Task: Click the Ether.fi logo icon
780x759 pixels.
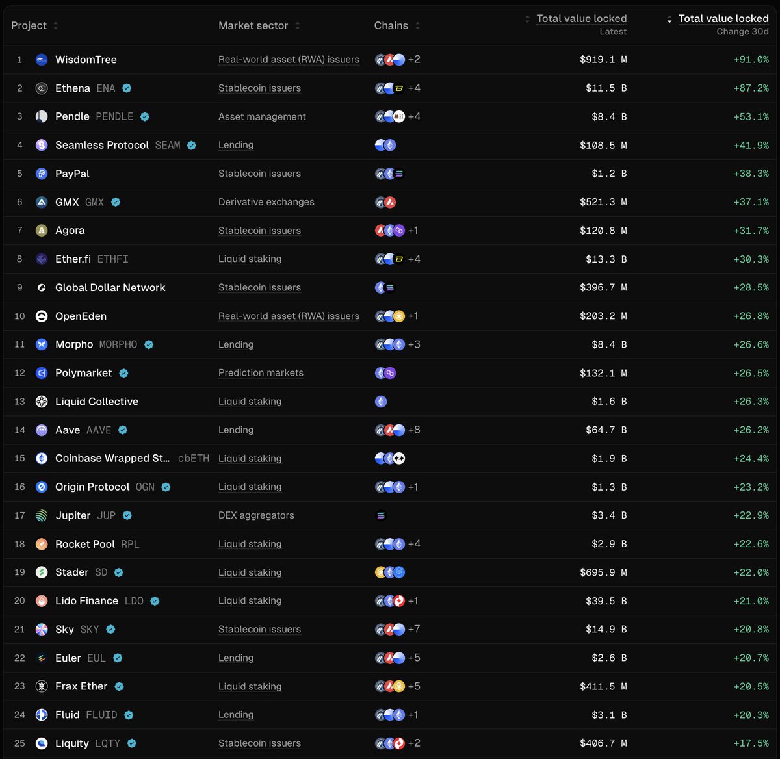Action: click(x=42, y=259)
